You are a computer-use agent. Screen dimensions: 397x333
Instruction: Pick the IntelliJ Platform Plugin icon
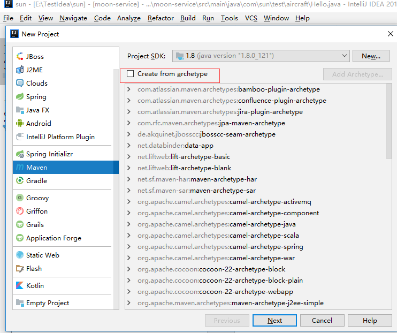coord(20,137)
